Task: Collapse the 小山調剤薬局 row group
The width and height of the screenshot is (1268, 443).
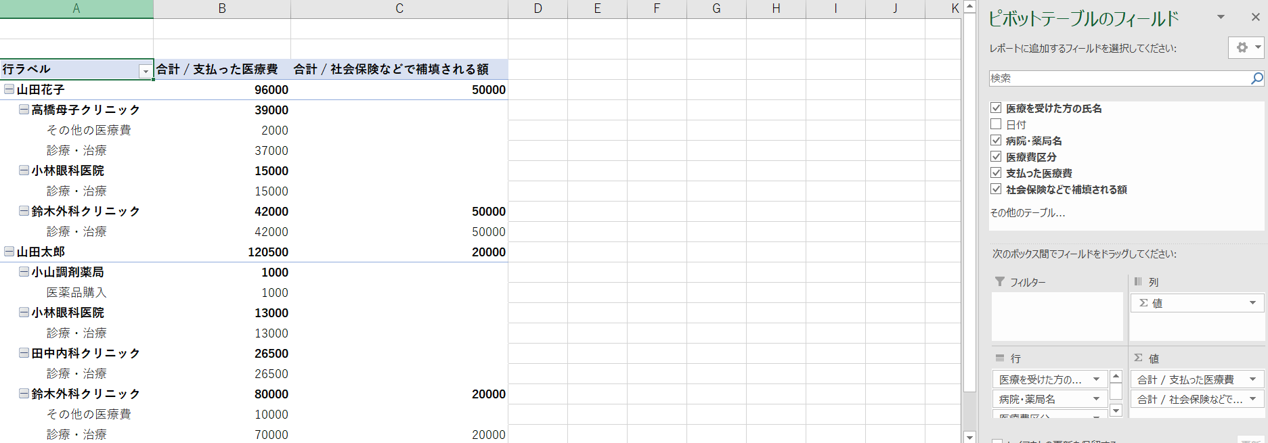Action: click(x=24, y=272)
